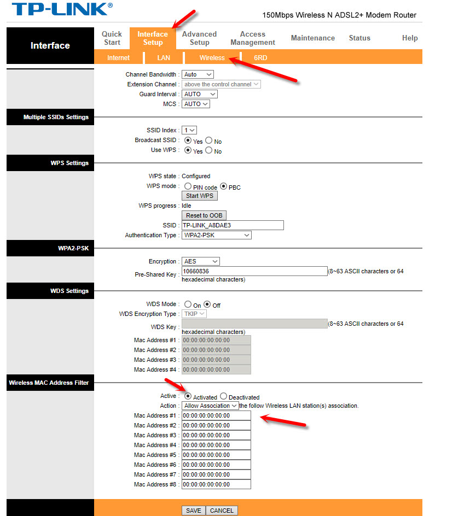Click the SAVE button

193,511
